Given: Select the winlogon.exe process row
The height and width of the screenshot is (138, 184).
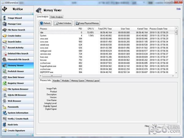Looking at the screenshot, I should pos(107,51).
